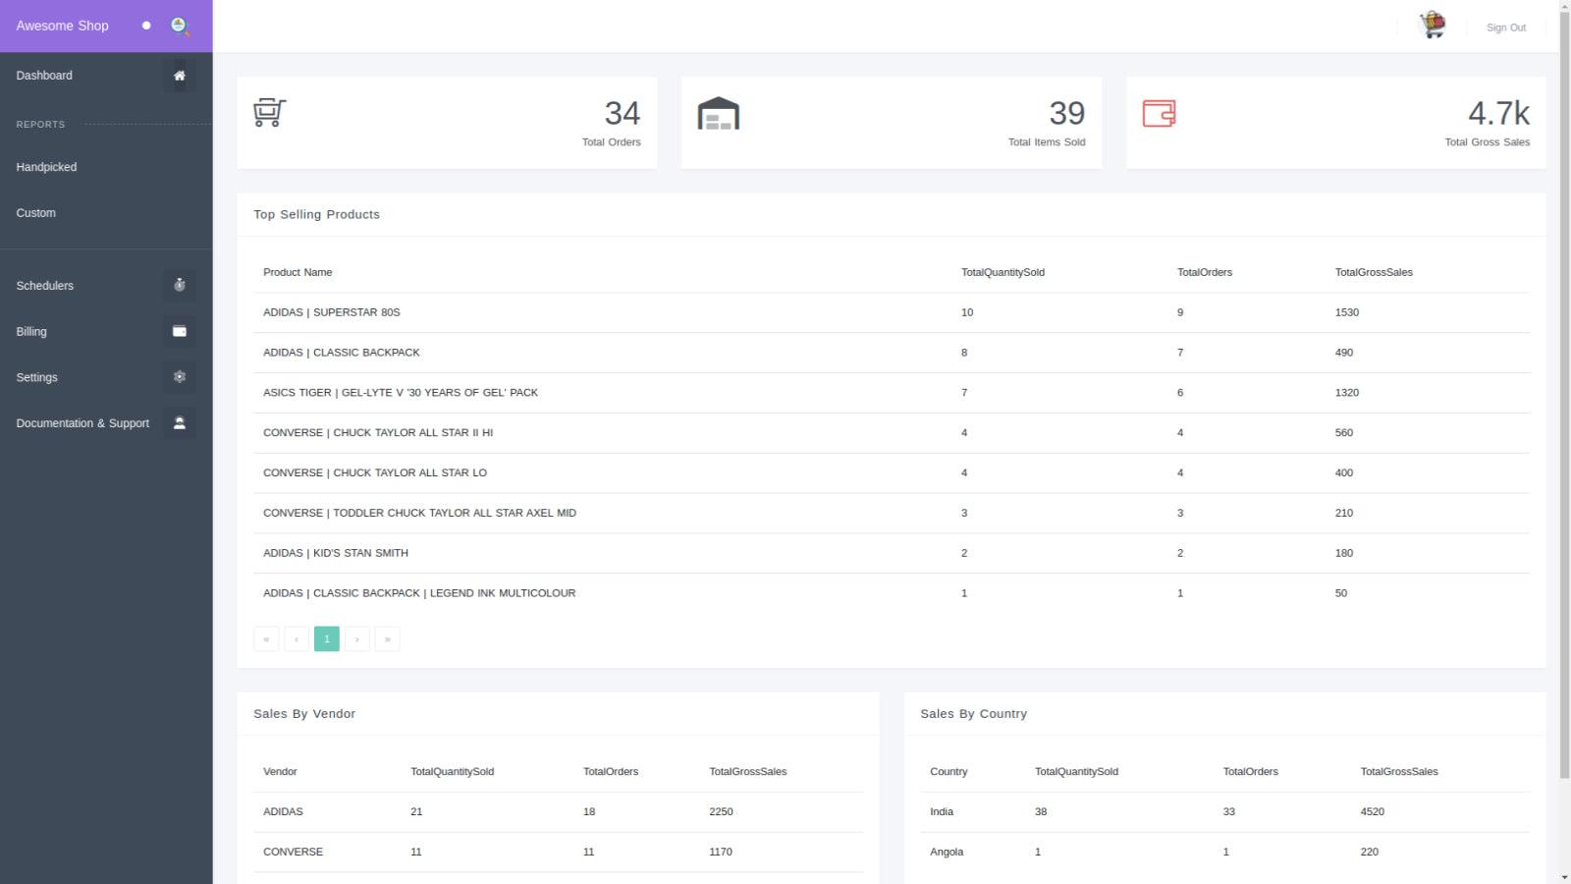Click the cart icon near Sign Out
This screenshot has height=884, width=1571.
1431,25
